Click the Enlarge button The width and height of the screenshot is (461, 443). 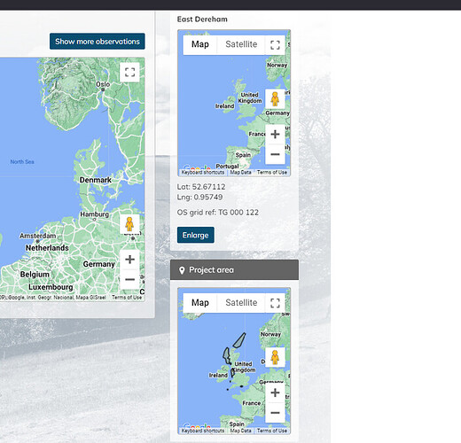coord(196,235)
